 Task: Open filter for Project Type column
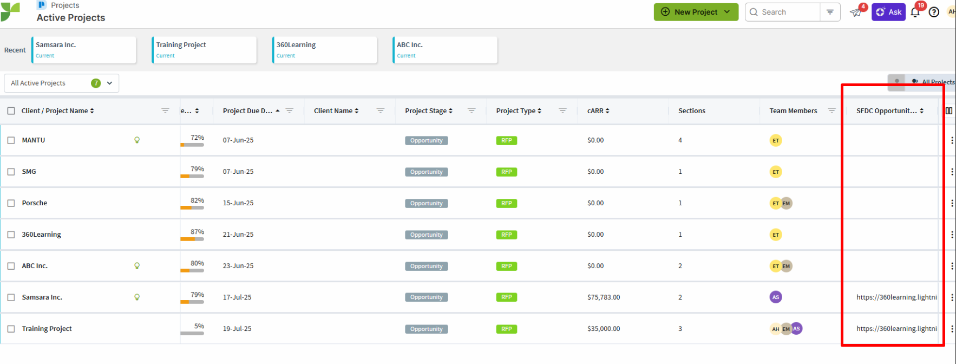click(x=562, y=110)
